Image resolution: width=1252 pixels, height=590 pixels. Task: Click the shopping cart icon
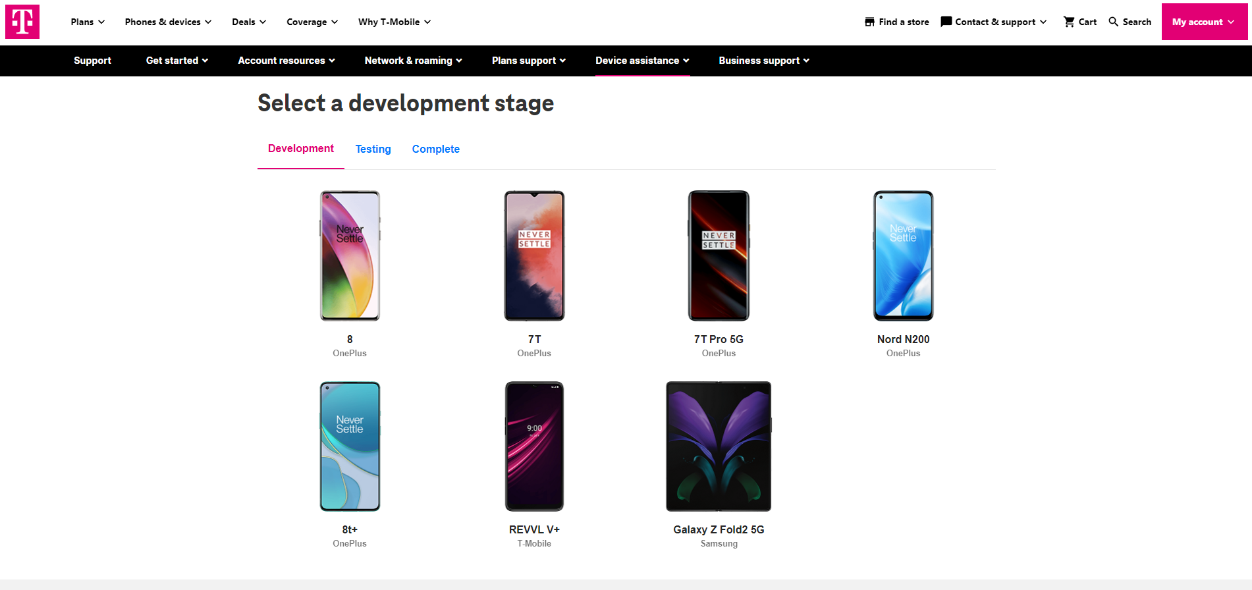pos(1069,22)
